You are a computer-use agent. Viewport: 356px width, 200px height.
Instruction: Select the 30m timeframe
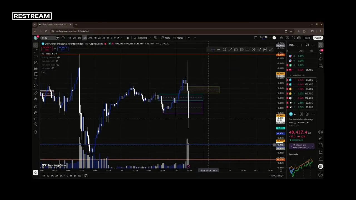coord(90,38)
